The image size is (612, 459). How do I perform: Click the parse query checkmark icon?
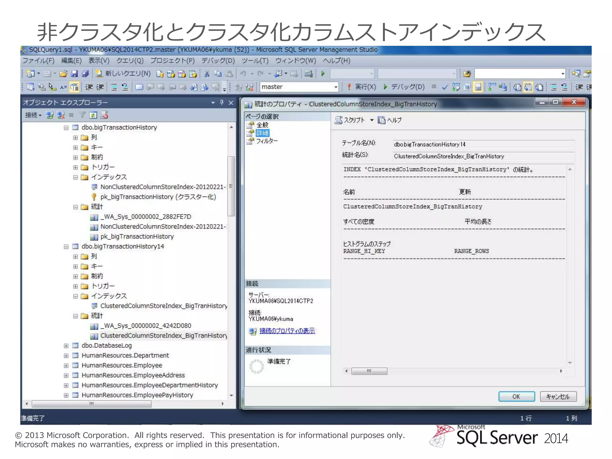(445, 87)
